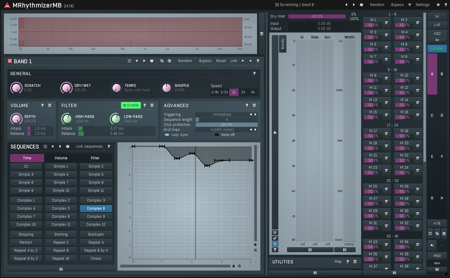This screenshot has width=450, height=278.
Task: Open the Bands side tab
Action: coord(282,44)
